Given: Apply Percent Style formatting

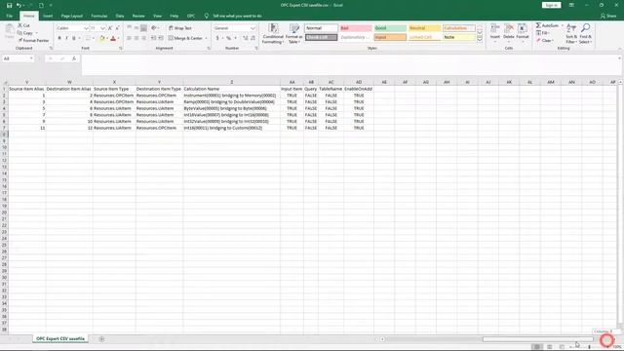Looking at the screenshot, I should pyautogui.click(x=229, y=38).
